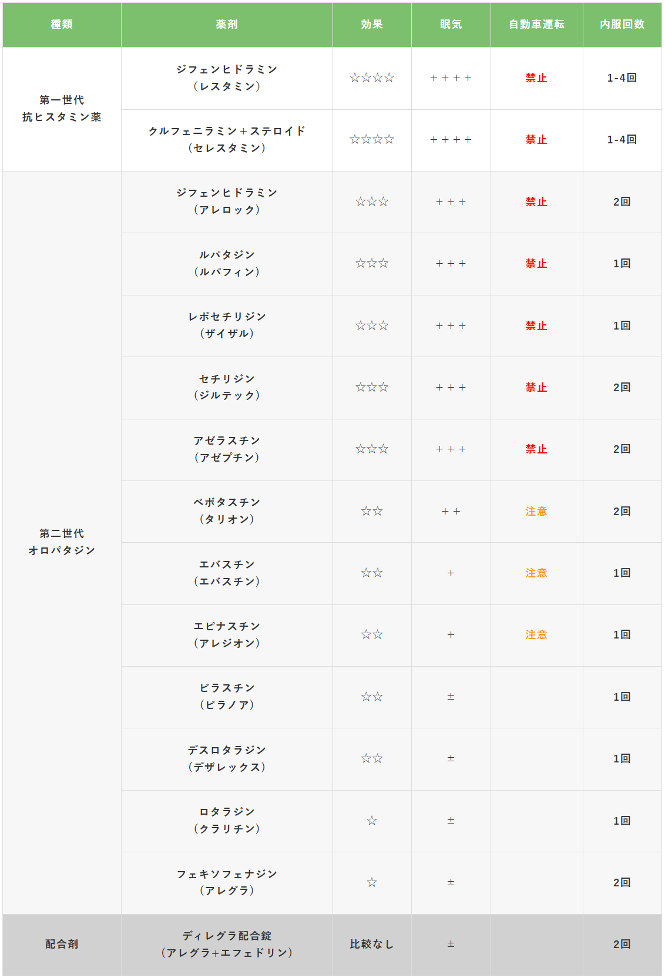Viewport: 665px width, 978px height.
Task: Click the 薬剤 column header
Action: 227,25
